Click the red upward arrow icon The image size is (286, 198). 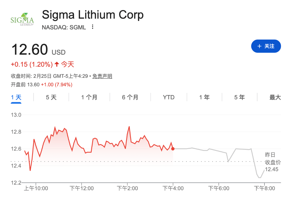coord(57,64)
